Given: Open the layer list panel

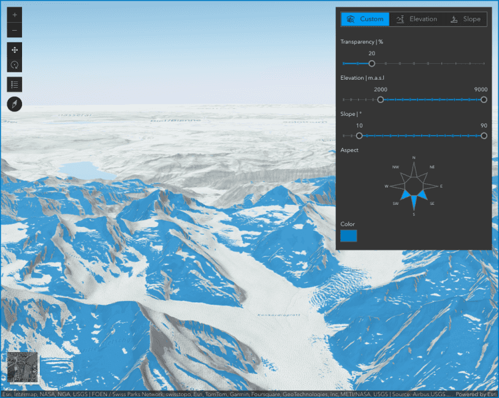Looking at the screenshot, I should point(14,84).
